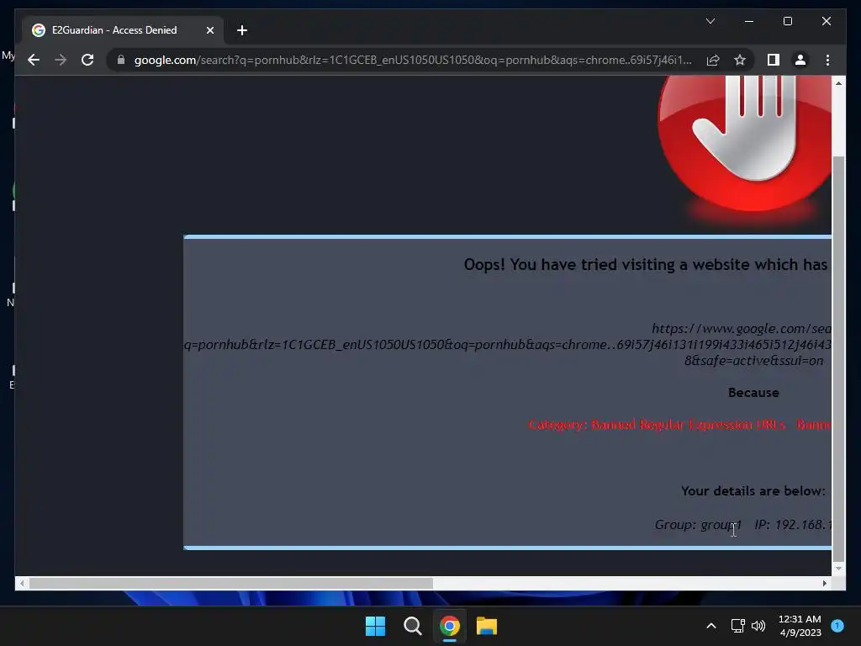Open File Explorer from taskbar
Screen dimensions: 861x646
point(487,626)
